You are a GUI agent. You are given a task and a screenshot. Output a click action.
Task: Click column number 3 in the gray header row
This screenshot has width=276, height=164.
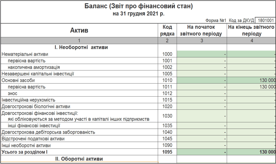(202, 41)
